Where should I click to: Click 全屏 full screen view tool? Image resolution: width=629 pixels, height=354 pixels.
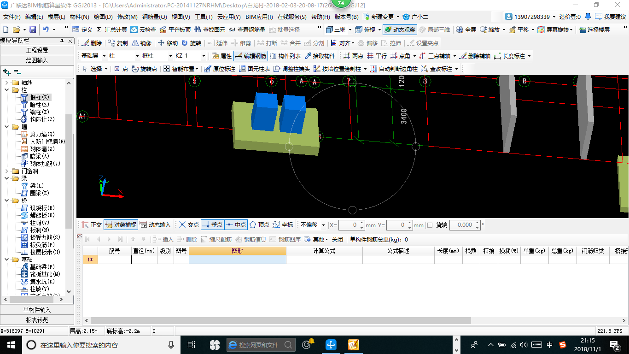pyautogui.click(x=466, y=29)
